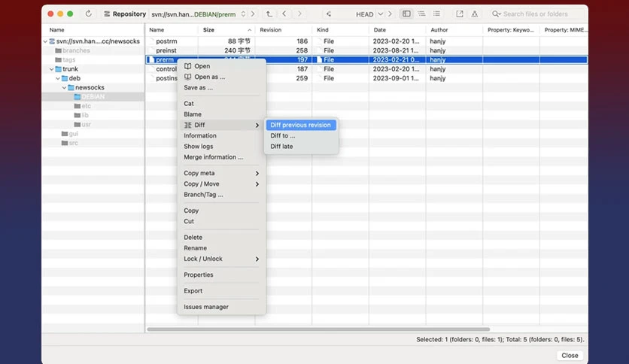The image size is (629, 364).
Task: Choose Issues manager from context menu
Action: 221,307
